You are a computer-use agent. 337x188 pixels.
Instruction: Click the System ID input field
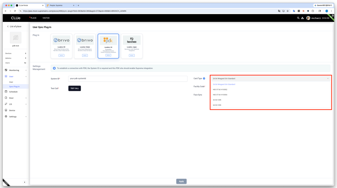click(x=128, y=79)
